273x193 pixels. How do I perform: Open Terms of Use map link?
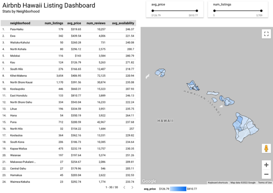click(265, 183)
